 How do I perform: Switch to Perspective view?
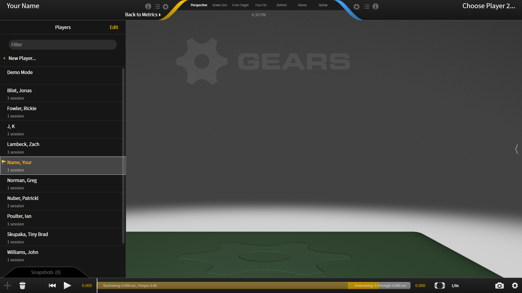tap(199, 5)
